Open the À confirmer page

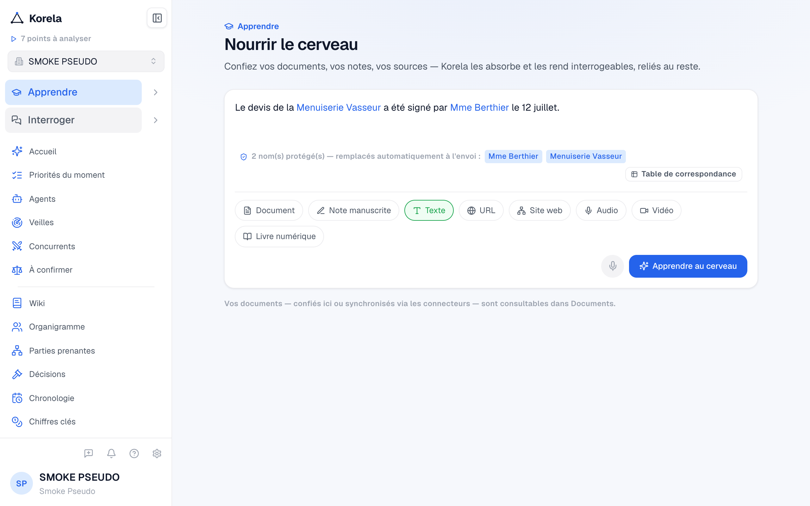coord(51,270)
